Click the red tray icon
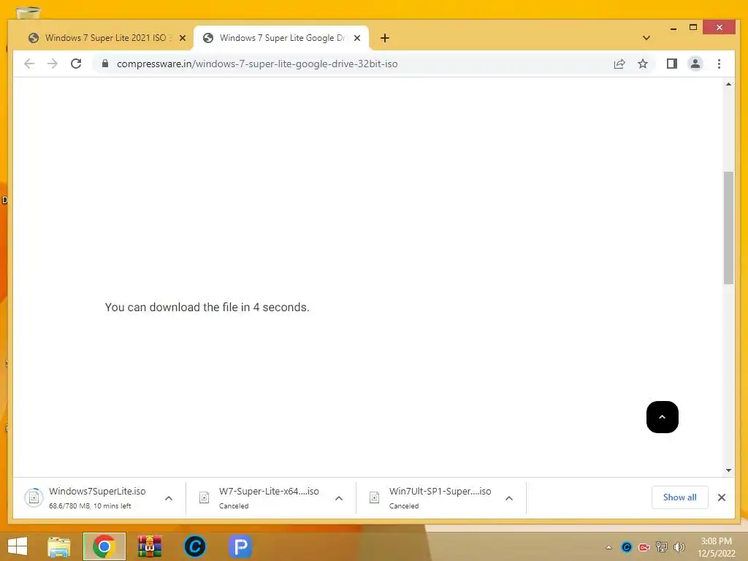Screen dimensions: 748x561 (644, 547)
